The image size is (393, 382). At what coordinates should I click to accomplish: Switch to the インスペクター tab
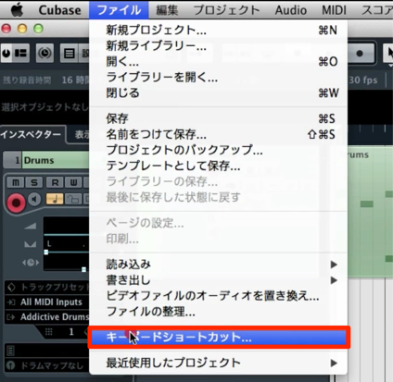(31, 134)
